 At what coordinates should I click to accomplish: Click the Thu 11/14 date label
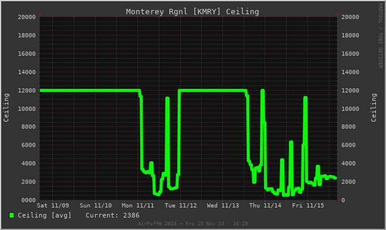(x=265, y=206)
